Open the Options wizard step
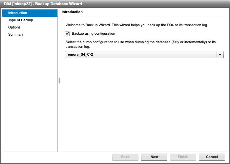The height and width of the screenshot is (164, 230). (14, 27)
